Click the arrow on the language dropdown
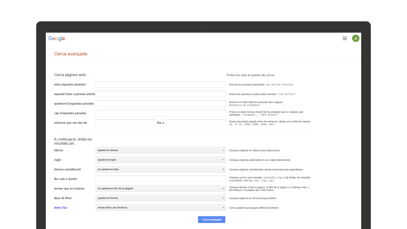The height and width of the screenshot is (229, 407). point(224,150)
